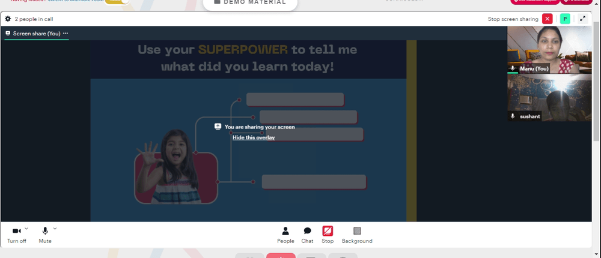The width and height of the screenshot is (601, 258).
Task: Toggle the alternate room switch
Action: (117, 1)
